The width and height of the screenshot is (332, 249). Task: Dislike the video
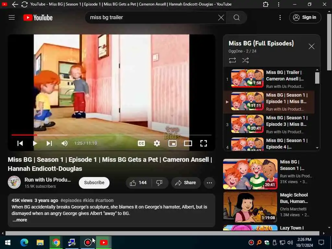[160, 183]
